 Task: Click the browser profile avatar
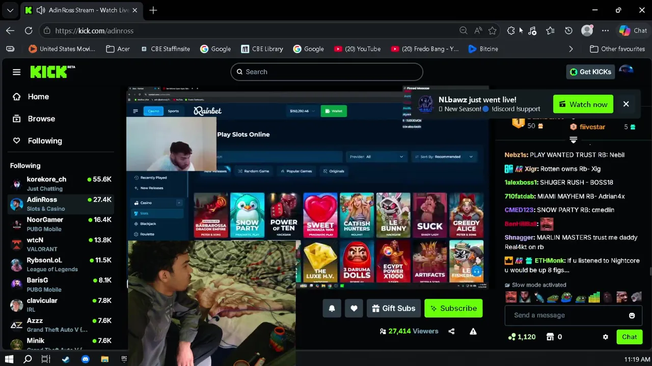(587, 30)
